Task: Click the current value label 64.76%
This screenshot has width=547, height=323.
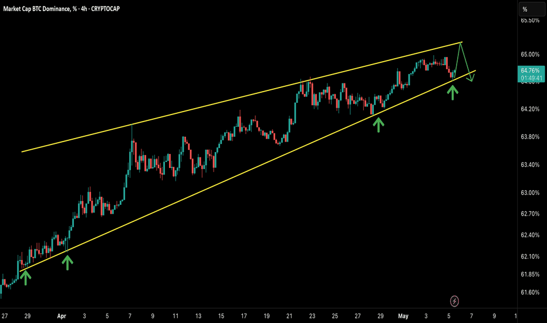Action: point(530,70)
